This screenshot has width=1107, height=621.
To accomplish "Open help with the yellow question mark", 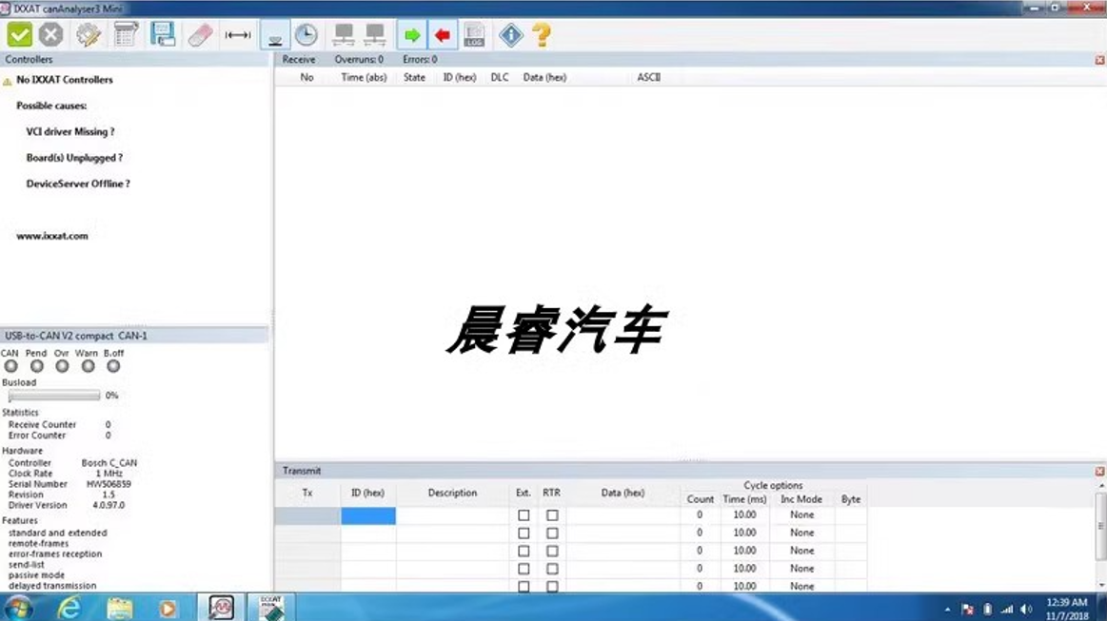I will tap(542, 34).
